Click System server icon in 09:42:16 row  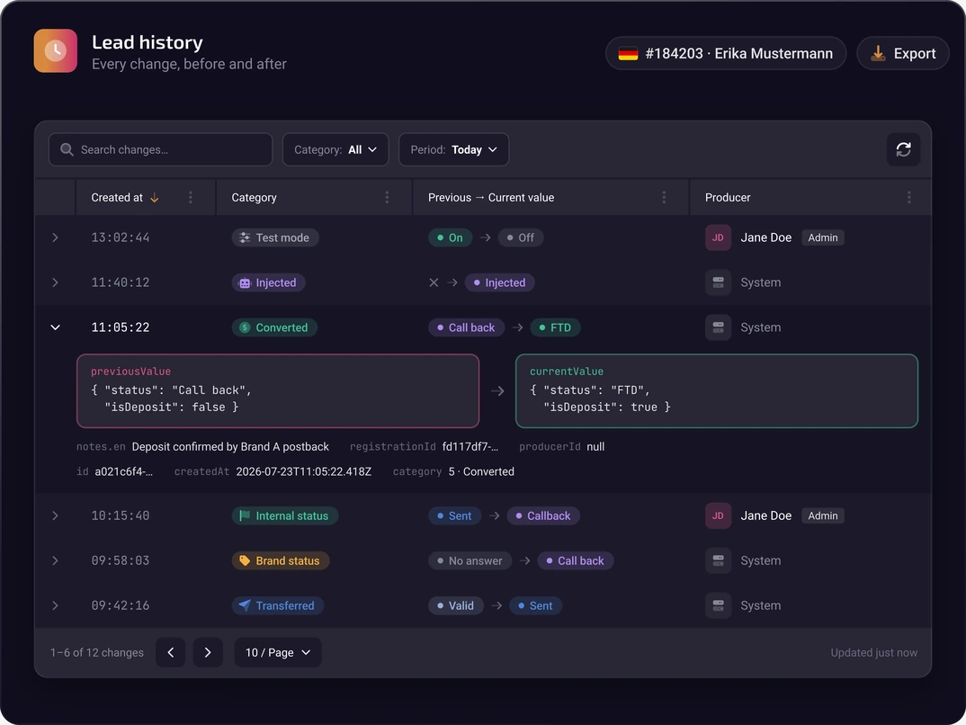[x=718, y=605]
